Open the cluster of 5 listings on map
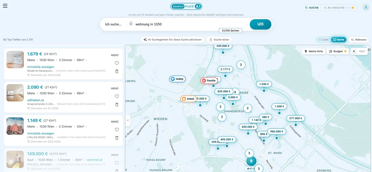 click(249, 153)
